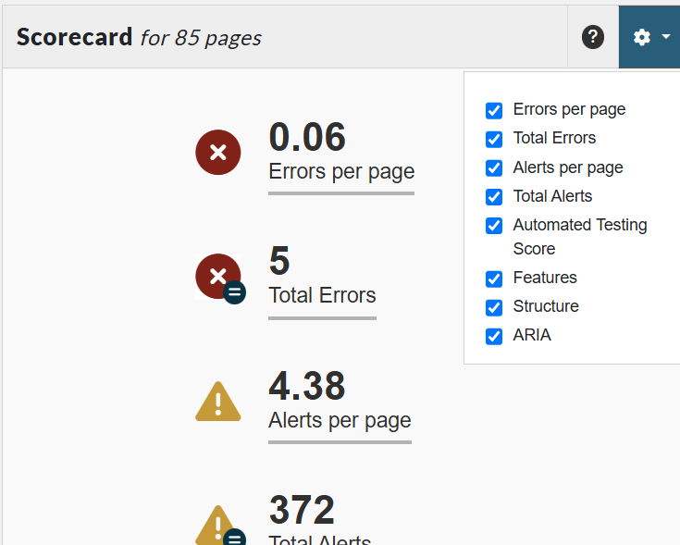Click the 4.38 alerts value
The image size is (680, 545).
pos(307,386)
